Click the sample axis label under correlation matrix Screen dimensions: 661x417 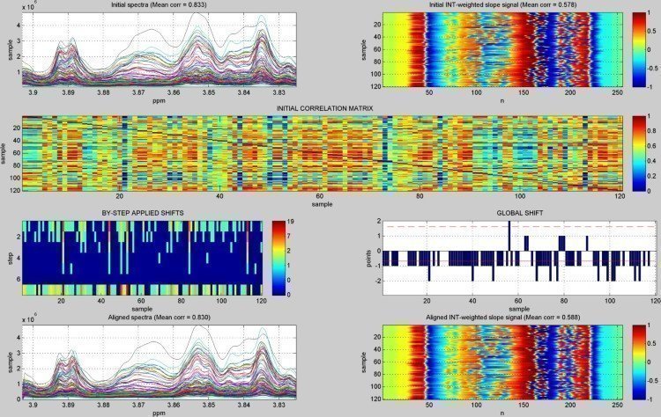[x=325, y=204]
